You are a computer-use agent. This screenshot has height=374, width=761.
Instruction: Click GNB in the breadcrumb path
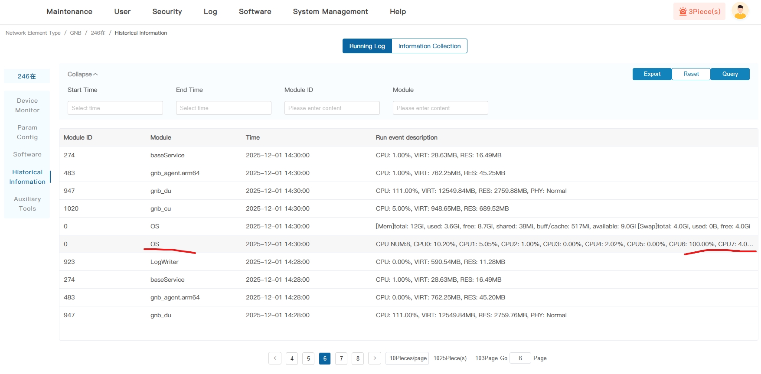coord(75,33)
